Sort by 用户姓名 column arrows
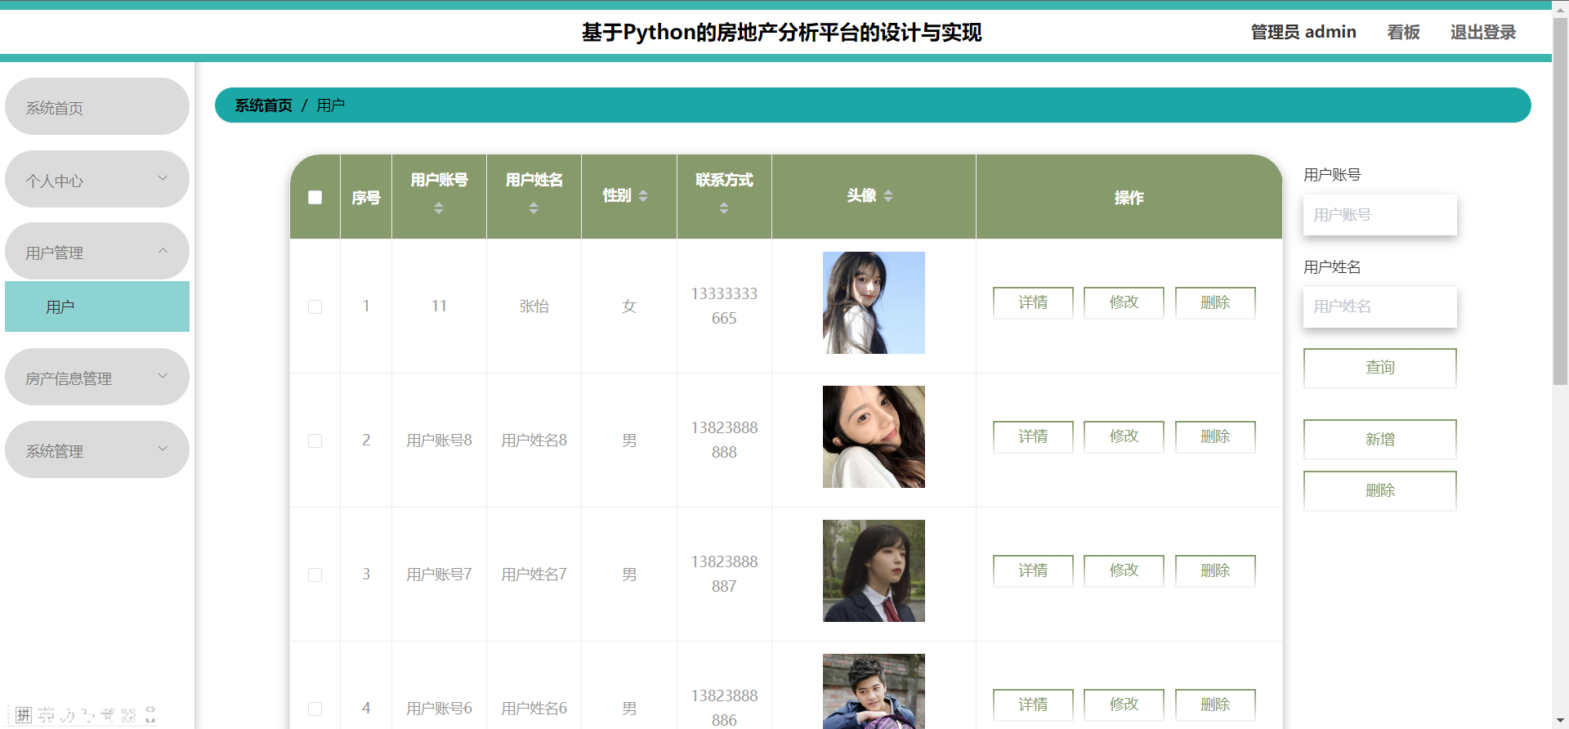Image resolution: width=1569 pixels, height=729 pixels. [534, 208]
